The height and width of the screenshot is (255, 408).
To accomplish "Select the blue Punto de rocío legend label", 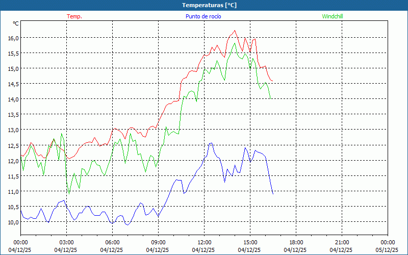I will click(x=203, y=16).
